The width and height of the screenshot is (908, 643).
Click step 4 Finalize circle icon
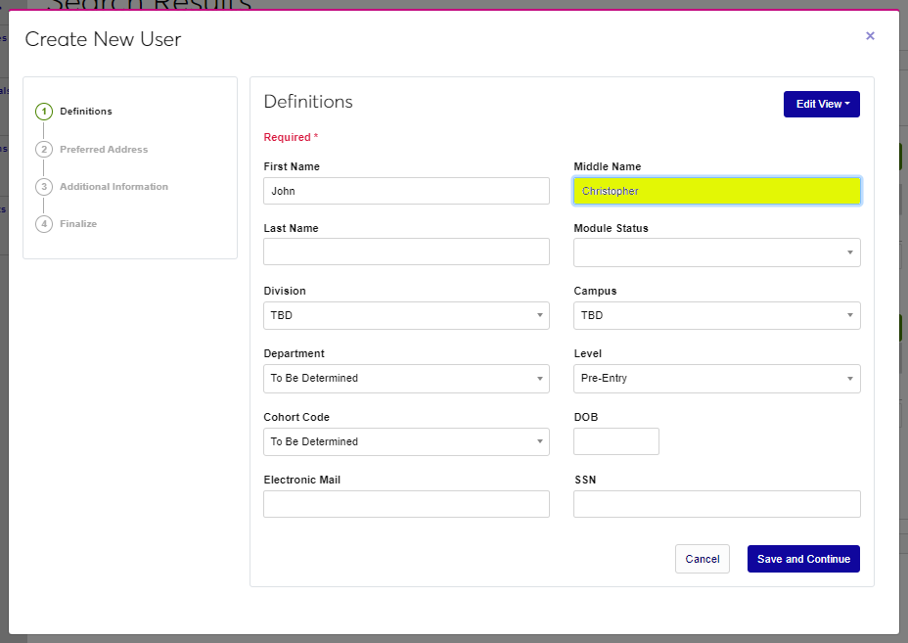click(44, 224)
